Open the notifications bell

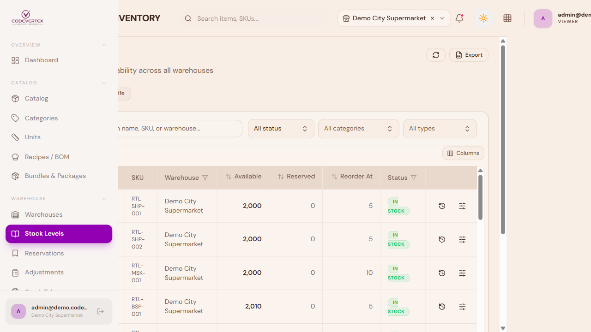459,18
